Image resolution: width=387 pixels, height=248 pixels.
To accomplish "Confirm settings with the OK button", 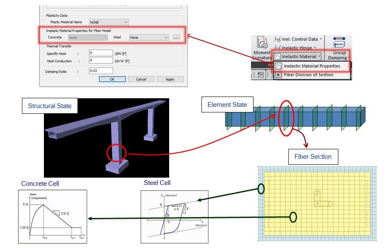I will tap(113, 79).
